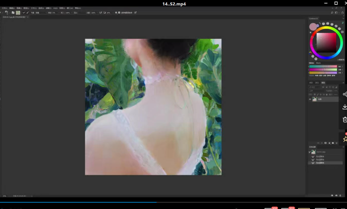The image size is (347, 209).
Task: Click the yellow-to-purple Coolorus slider
Action: [323, 73]
